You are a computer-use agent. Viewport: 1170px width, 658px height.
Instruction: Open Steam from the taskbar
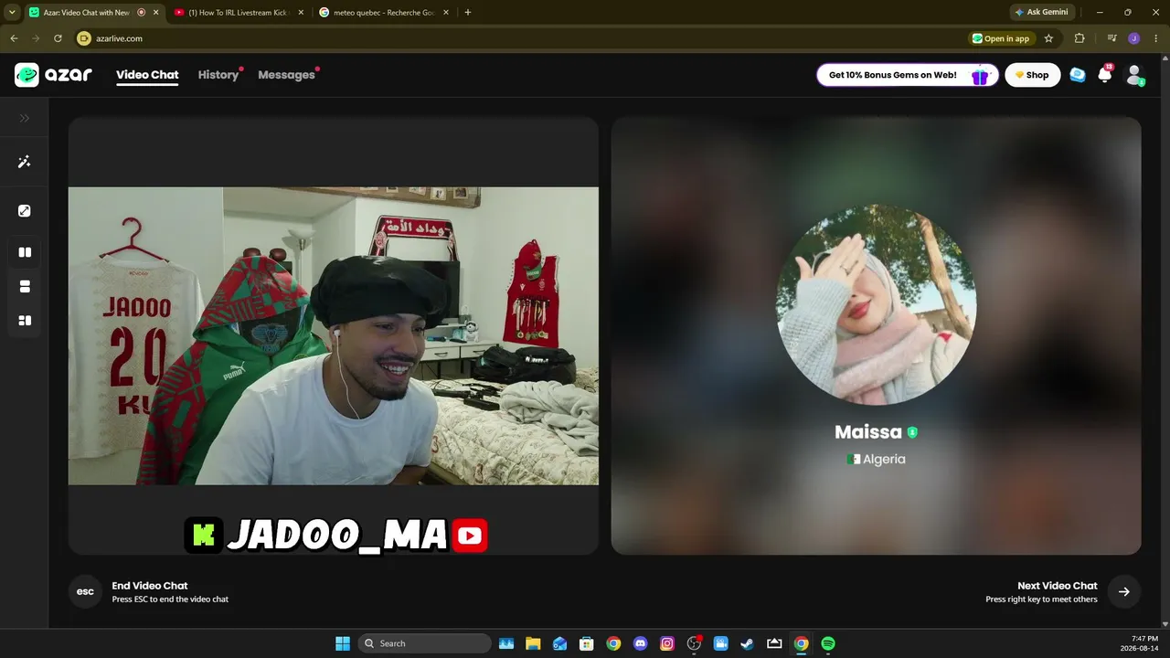[748, 643]
